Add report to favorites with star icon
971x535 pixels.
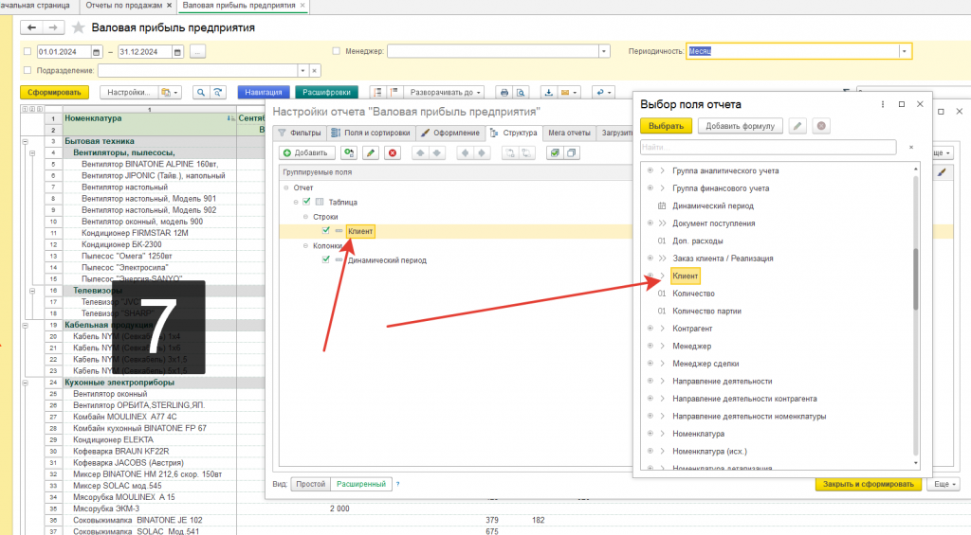click(78, 27)
